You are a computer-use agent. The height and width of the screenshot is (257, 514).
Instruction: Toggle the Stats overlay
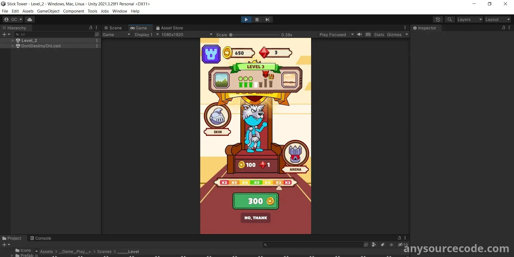(379, 35)
